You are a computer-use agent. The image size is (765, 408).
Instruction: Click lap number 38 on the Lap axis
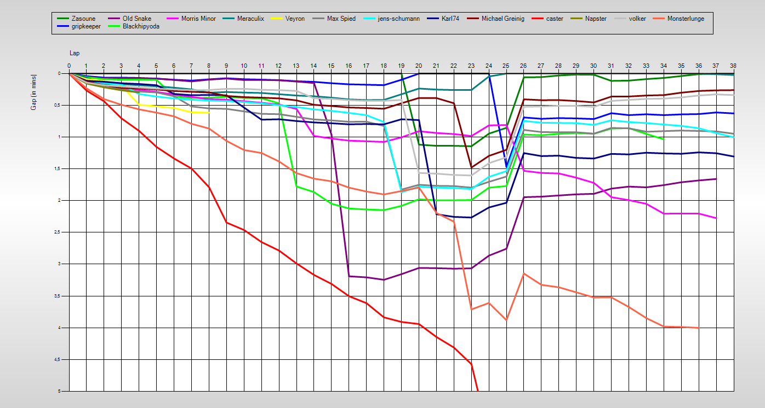(734, 66)
